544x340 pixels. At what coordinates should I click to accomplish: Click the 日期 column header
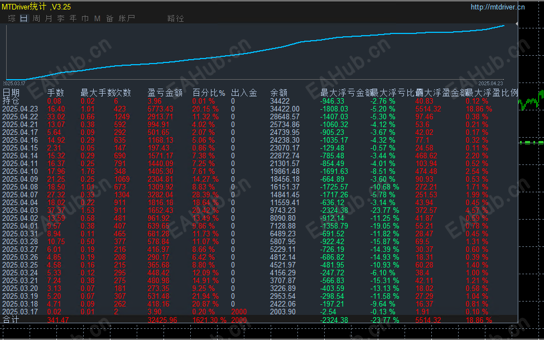tap(11, 93)
